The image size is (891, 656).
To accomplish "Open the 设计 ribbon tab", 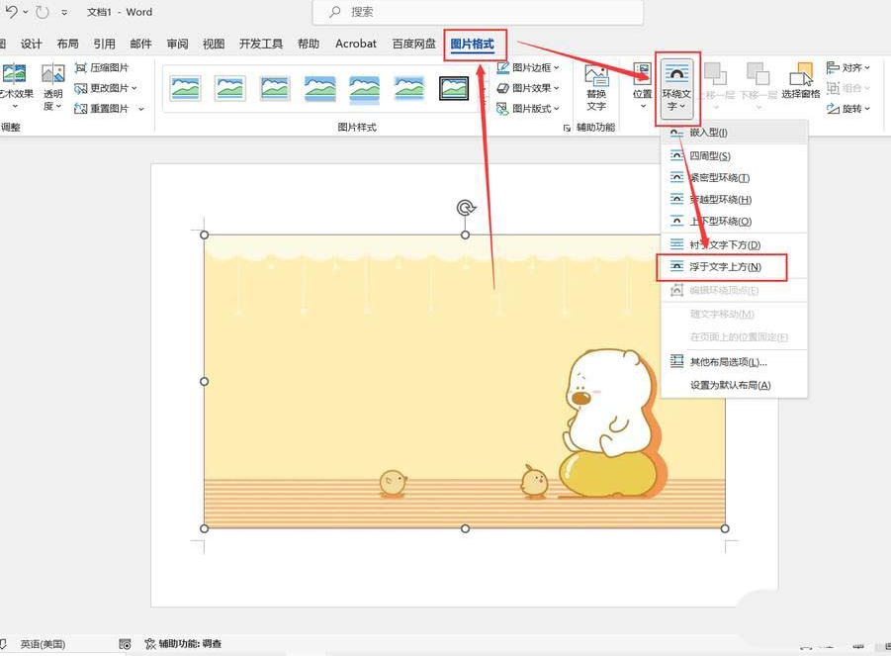I will (32, 44).
